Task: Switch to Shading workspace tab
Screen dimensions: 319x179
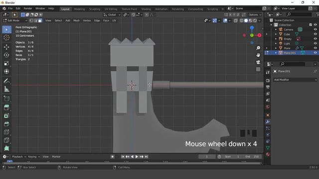Action: pos(146,9)
